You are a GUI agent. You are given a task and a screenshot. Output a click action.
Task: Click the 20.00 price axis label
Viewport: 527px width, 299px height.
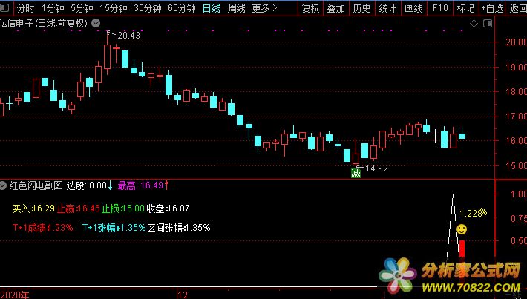[x=517, y=42]
